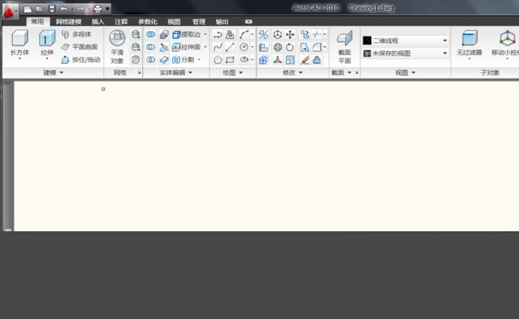Click the Undo arrow icon
519x319 pixels.
tap(64, 9)
